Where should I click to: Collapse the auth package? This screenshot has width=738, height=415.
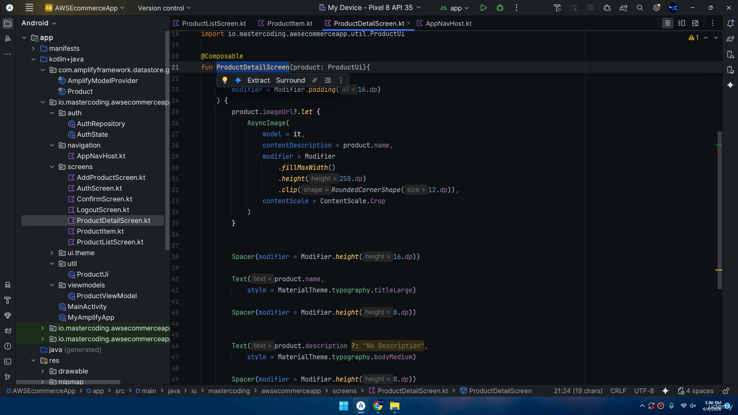point(52,113)
